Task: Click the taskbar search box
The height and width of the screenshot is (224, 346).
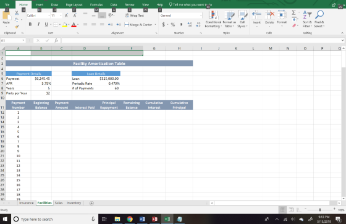Action: click(54, 219)
